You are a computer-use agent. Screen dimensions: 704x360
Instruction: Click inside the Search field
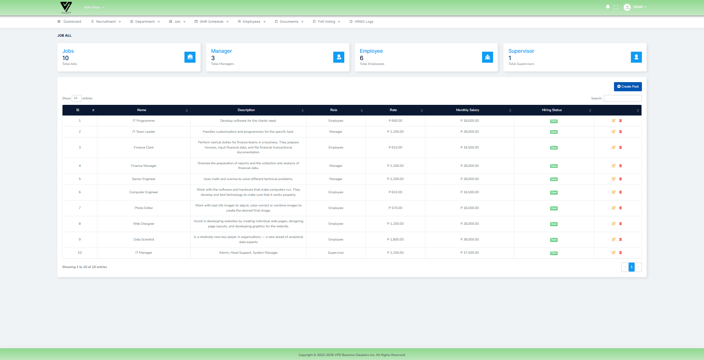622,98
